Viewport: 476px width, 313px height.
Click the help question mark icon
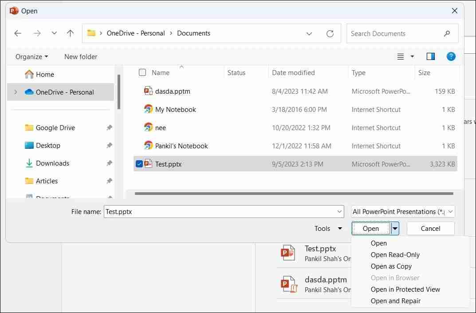(x=451, y=56)
